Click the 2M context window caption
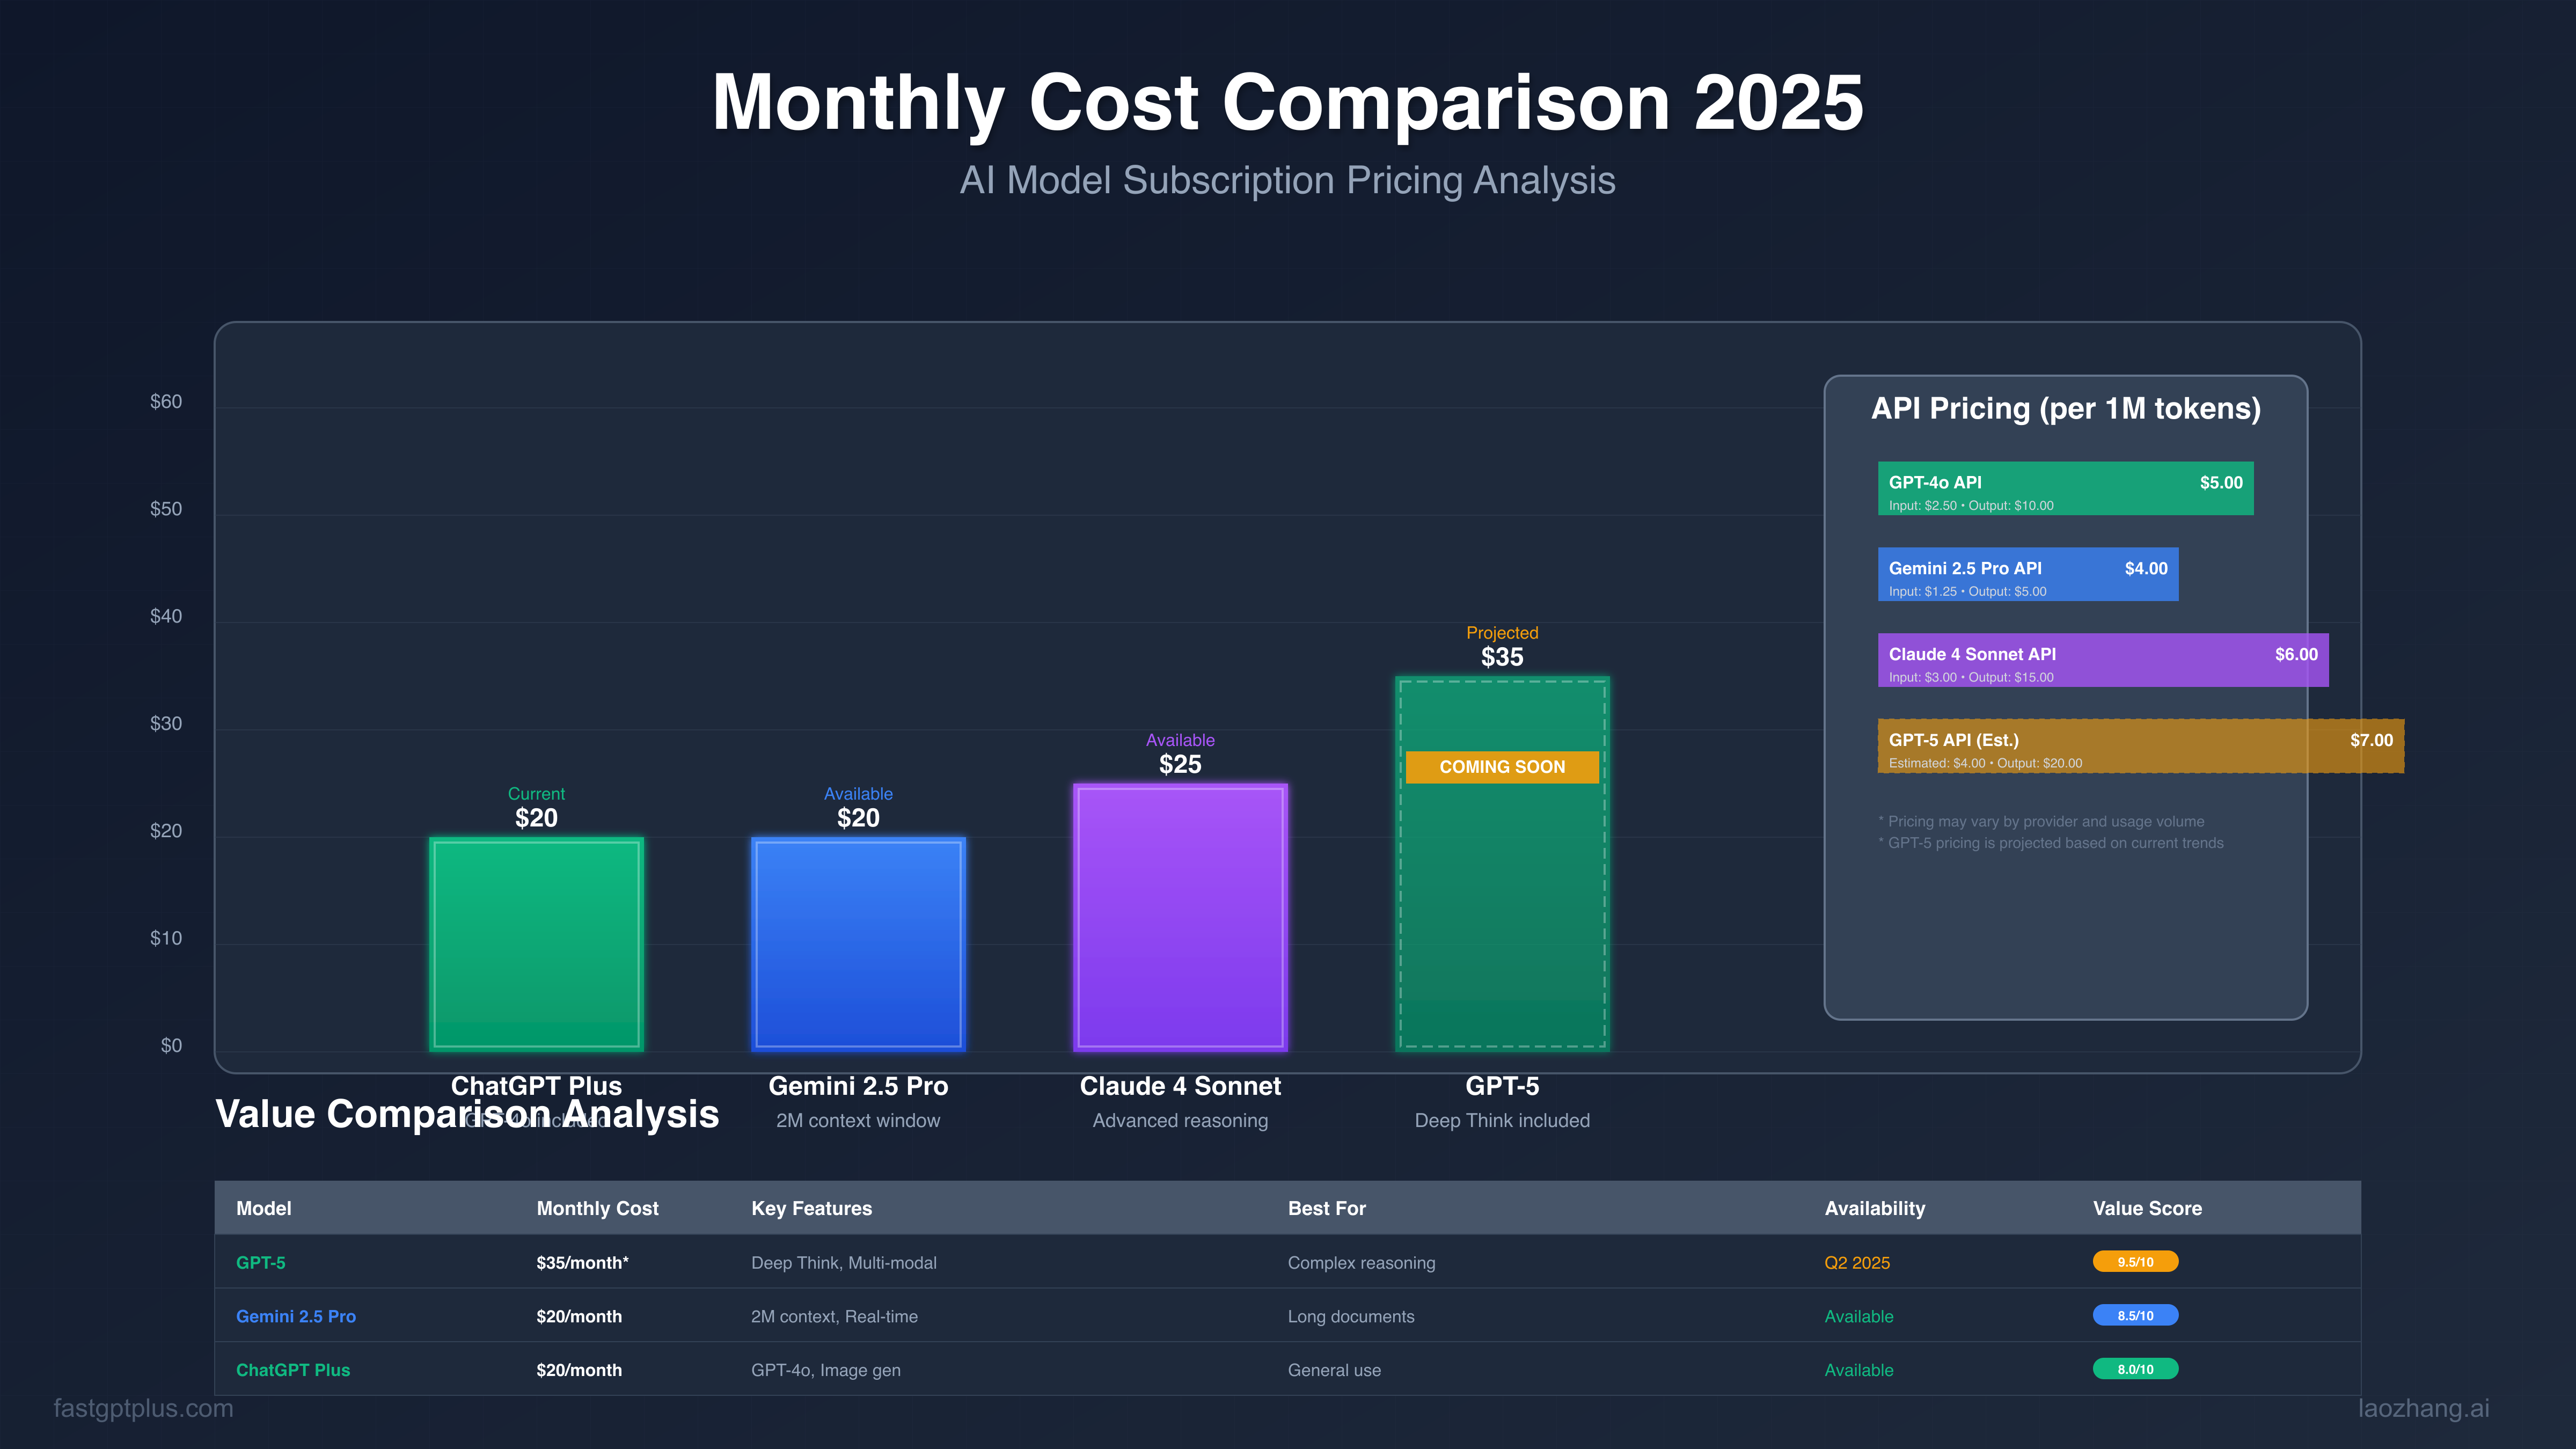The width and height of the screenshot is (2576, 1449). tap(858, 1120)
